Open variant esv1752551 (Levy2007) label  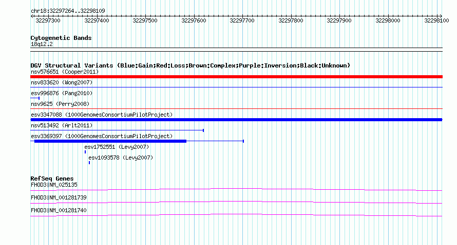117,147
